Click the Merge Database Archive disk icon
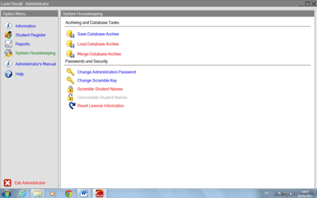 [x=70, y=54]
